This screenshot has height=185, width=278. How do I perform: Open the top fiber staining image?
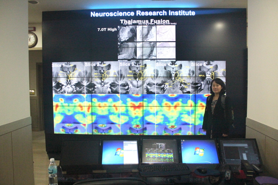tap(146, 34)
